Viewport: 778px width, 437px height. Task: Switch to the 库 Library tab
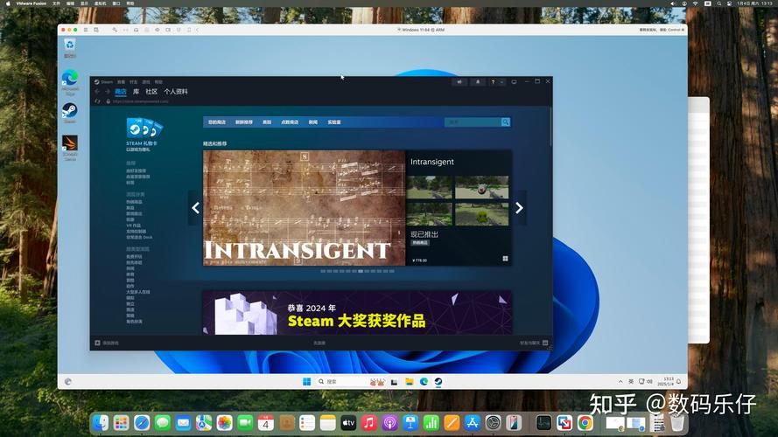[x=136, y=92]
